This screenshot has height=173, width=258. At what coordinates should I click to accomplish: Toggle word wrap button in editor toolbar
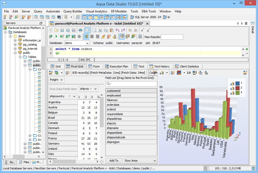(x=88, y=30)
